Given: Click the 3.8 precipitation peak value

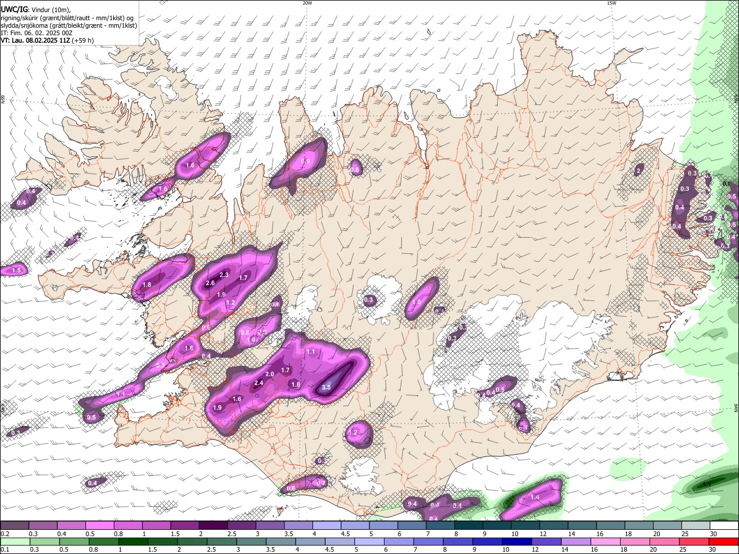Looking at the screenshot, I should (x=326, y=387).
